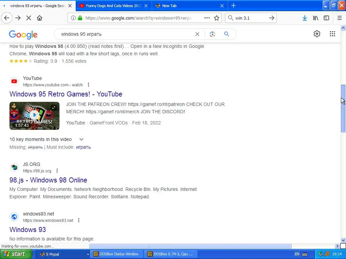Open a new browser tab
The height and width of the screenshot is (259, 346).
click(x=233, y=6)
